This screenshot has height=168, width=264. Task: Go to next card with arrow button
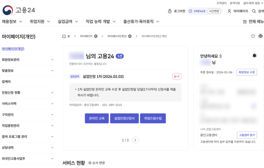point(135,140)
